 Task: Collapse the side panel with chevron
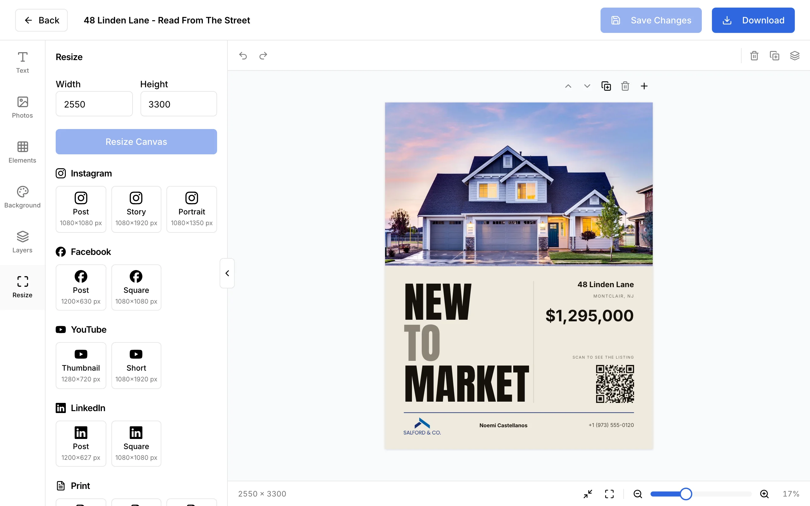coord(227,273)
